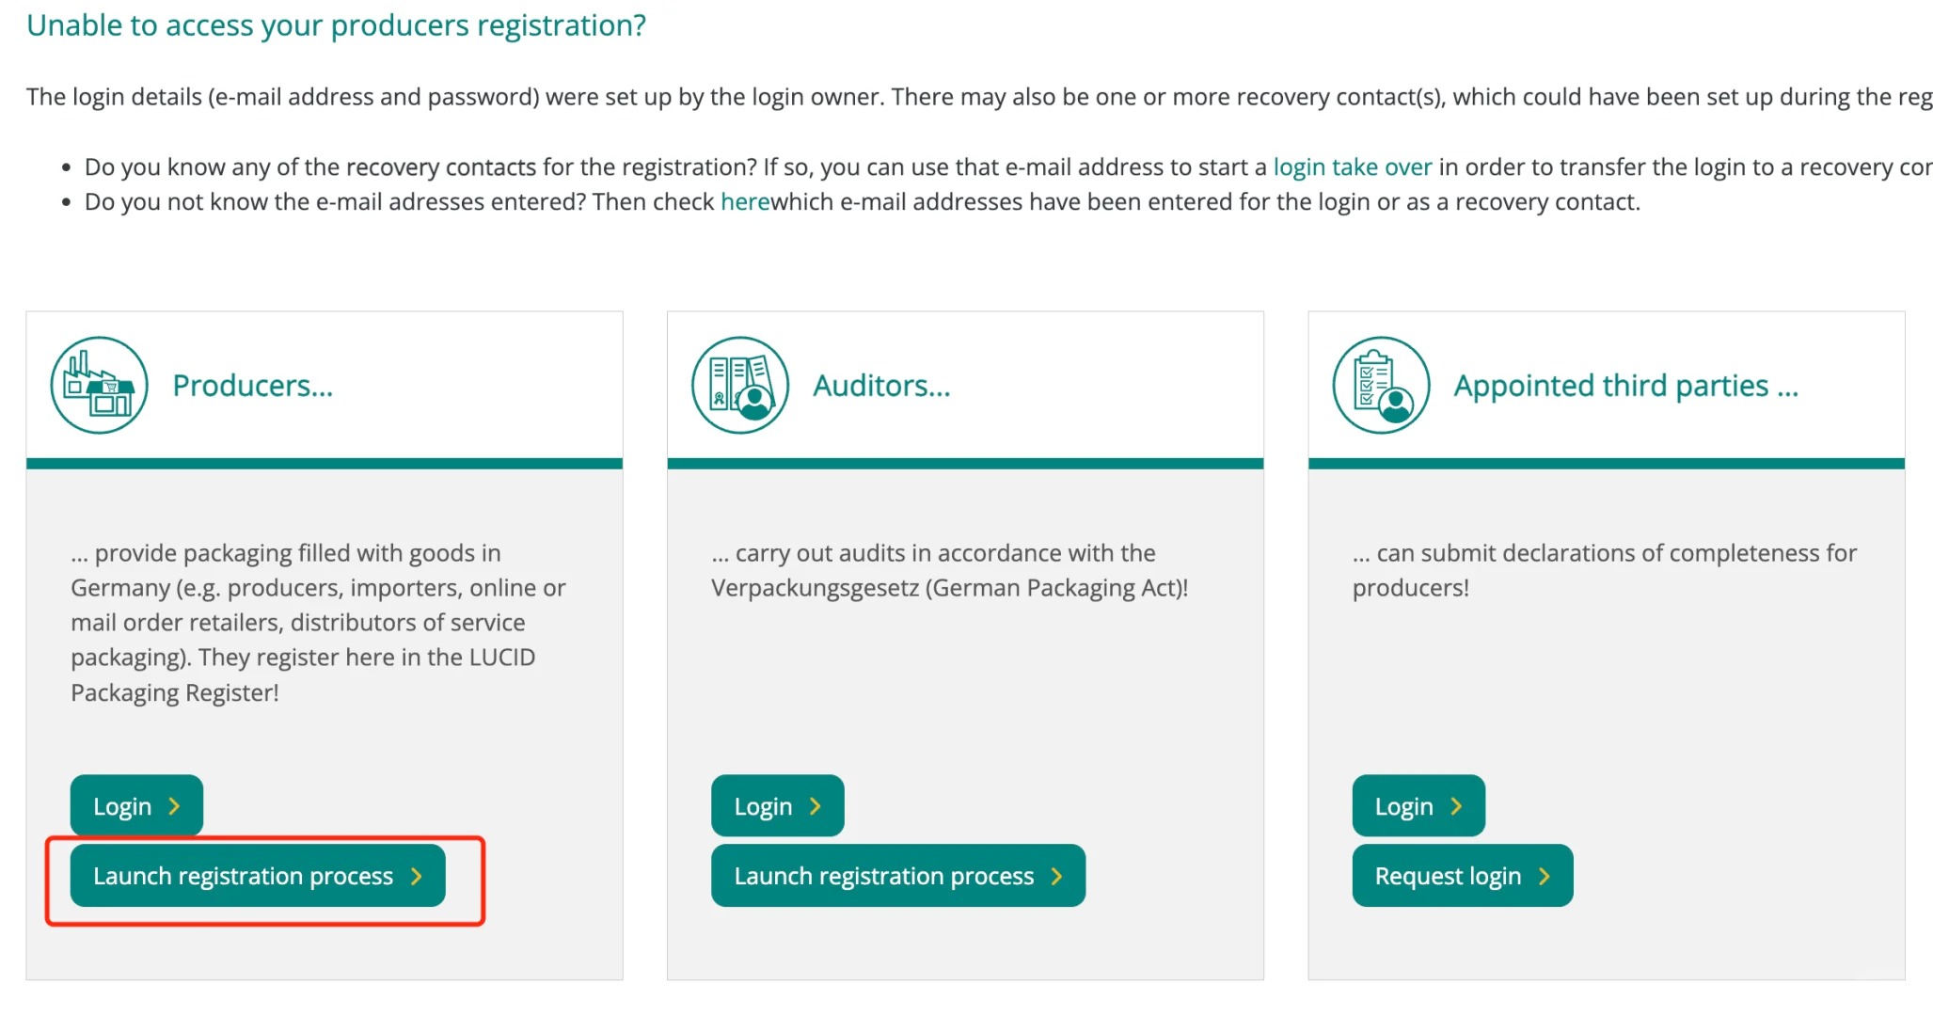Open the "here" e-mail check link
The width and height of the screenshot is (1933, 1016).
(x=745, y=202)
